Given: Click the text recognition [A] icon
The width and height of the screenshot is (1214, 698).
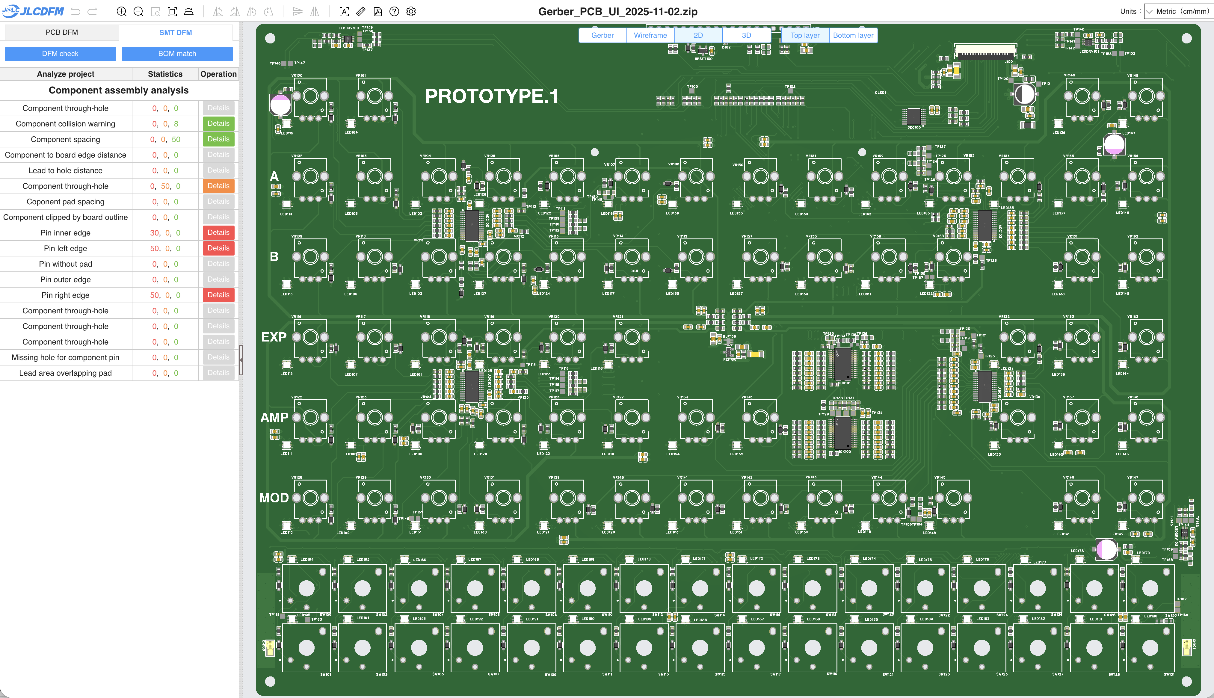Looking at the screenshot, I should coord(344,11).
